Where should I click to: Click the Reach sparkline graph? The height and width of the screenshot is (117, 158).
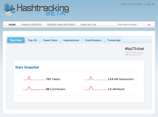click(96, 89)
